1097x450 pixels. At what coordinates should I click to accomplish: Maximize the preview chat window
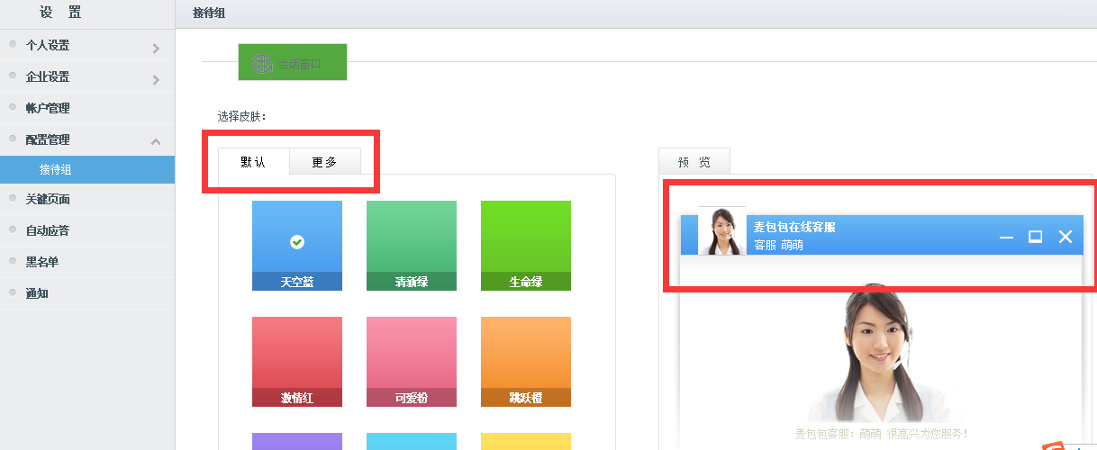click(x=1036, y=237)
